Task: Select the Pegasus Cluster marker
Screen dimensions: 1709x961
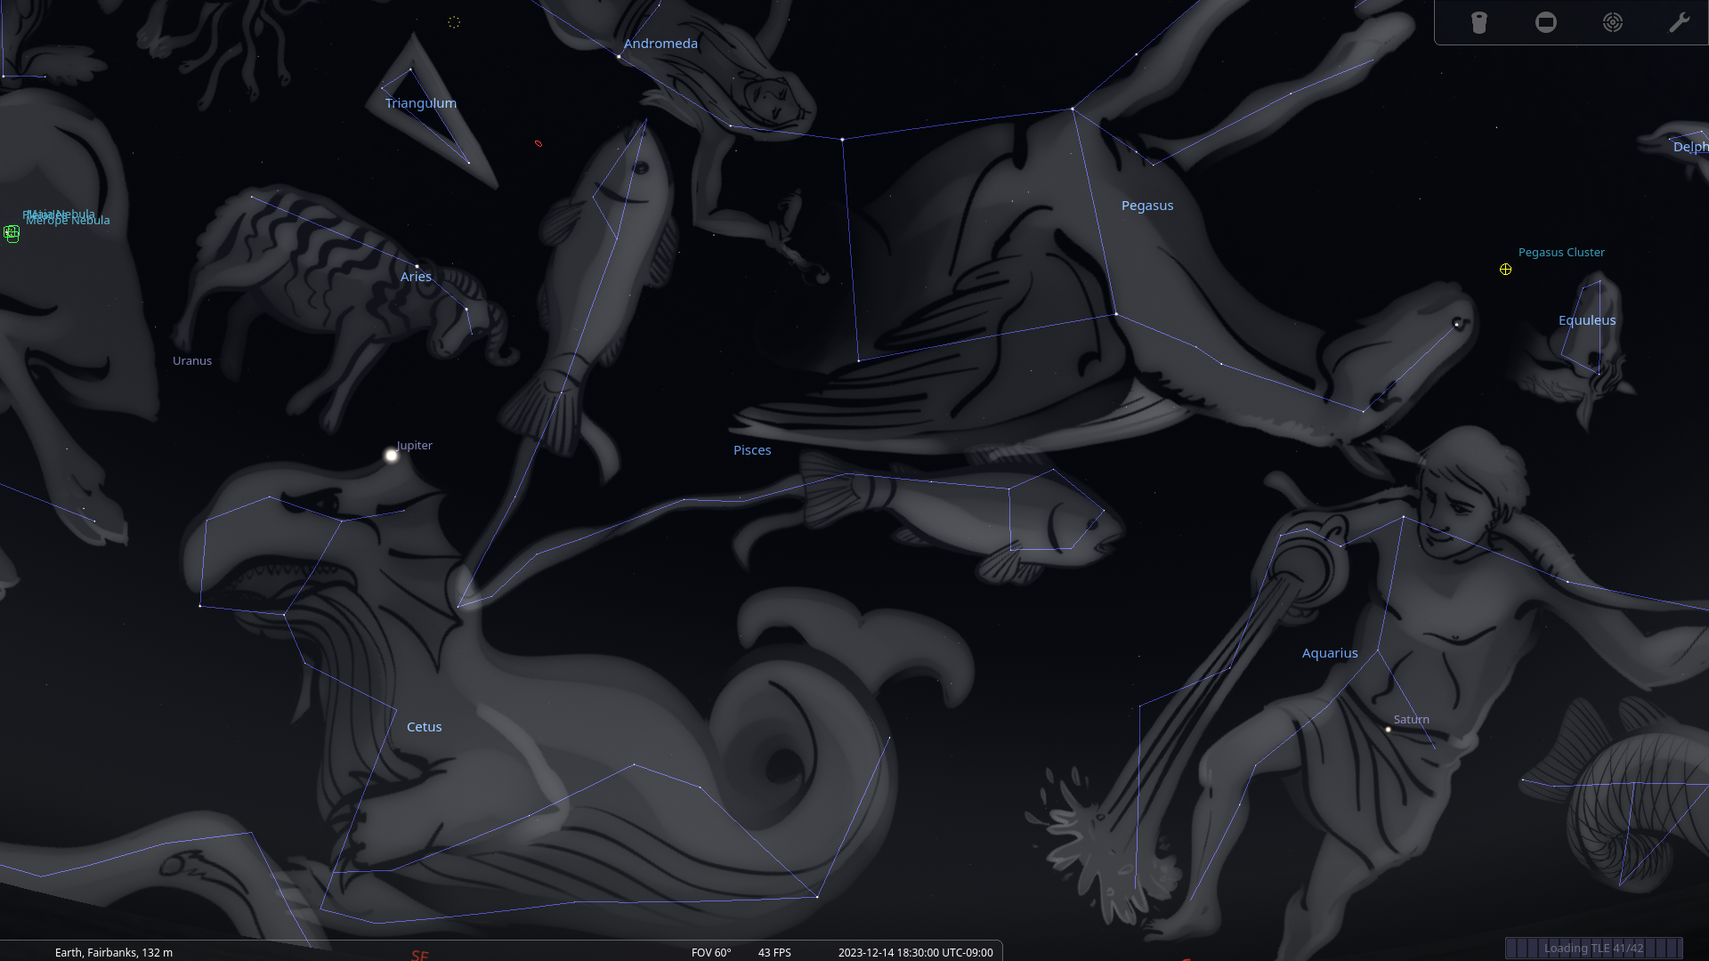Action: (x=1505, y=270)
